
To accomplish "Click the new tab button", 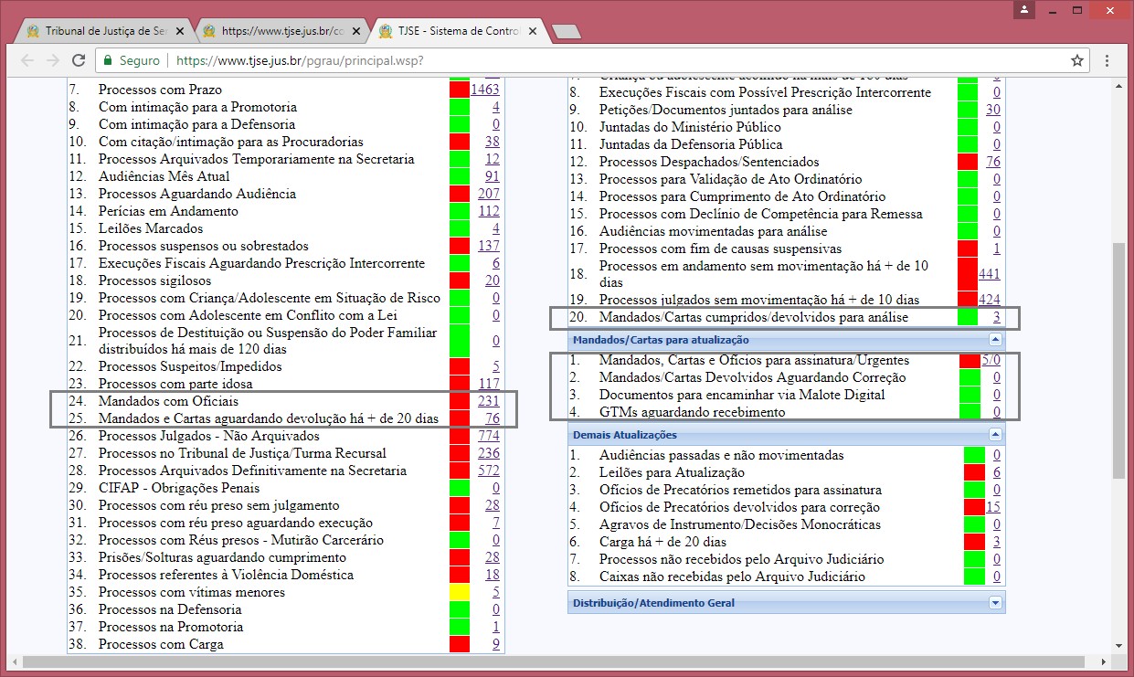I will 567,31.
